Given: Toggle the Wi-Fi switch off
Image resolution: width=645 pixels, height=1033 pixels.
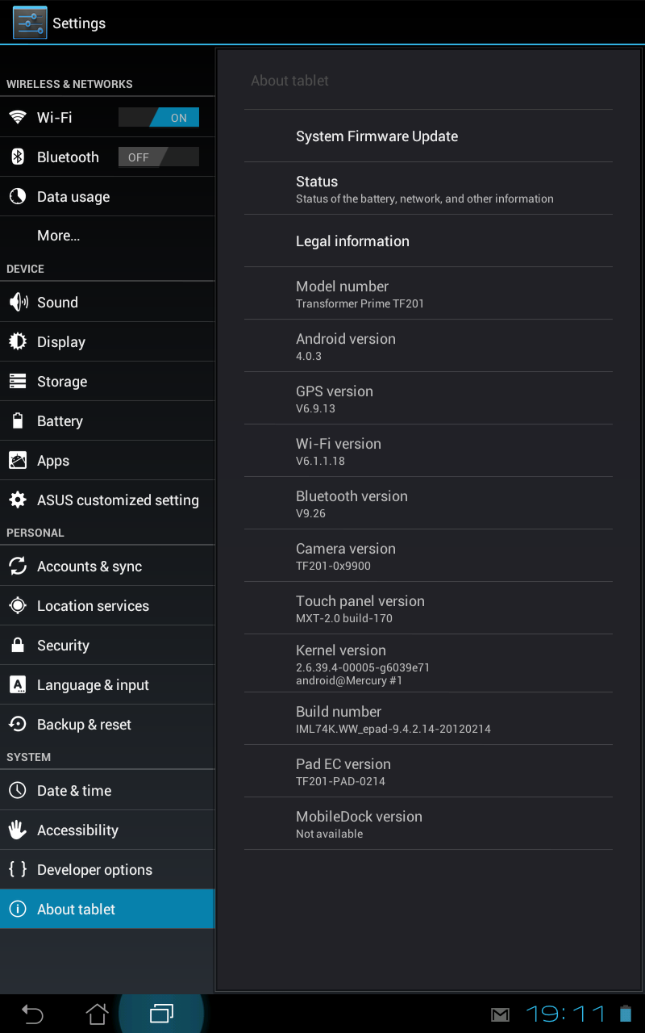Looking at the screenshot, I should tap(159, 118).
